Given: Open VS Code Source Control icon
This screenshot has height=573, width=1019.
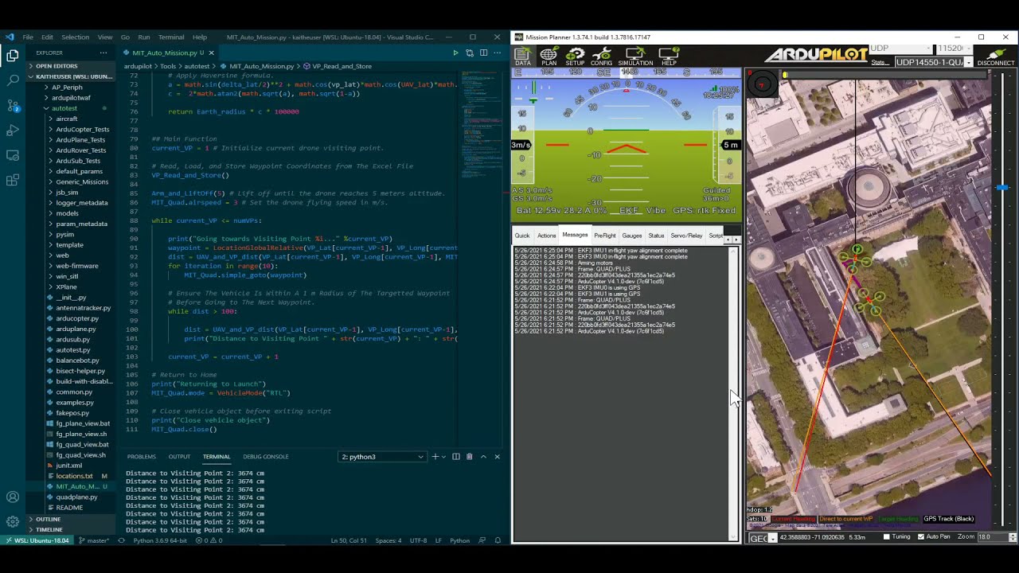Looking at the screenshot, I should (13, 105).
